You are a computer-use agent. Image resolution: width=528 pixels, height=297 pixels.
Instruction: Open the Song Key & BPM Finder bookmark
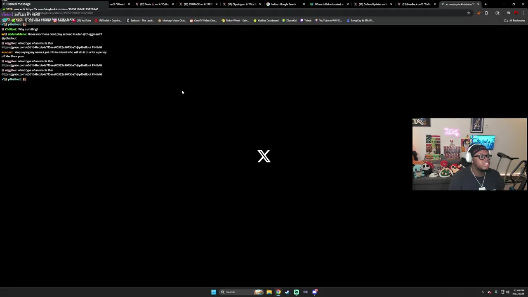click(x=360, y=20)
